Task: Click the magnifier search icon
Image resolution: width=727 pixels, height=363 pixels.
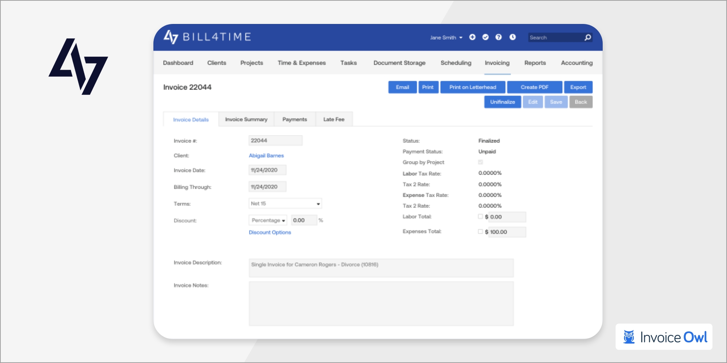Action: [x=587, y=37]
